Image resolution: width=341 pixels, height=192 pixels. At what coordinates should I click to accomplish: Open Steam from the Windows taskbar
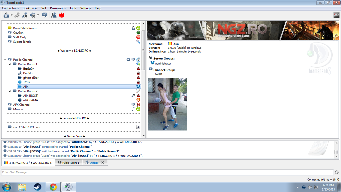click(x=38, y=187)
